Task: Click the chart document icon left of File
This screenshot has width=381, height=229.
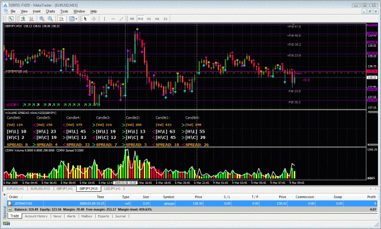Action: [6, 11]
